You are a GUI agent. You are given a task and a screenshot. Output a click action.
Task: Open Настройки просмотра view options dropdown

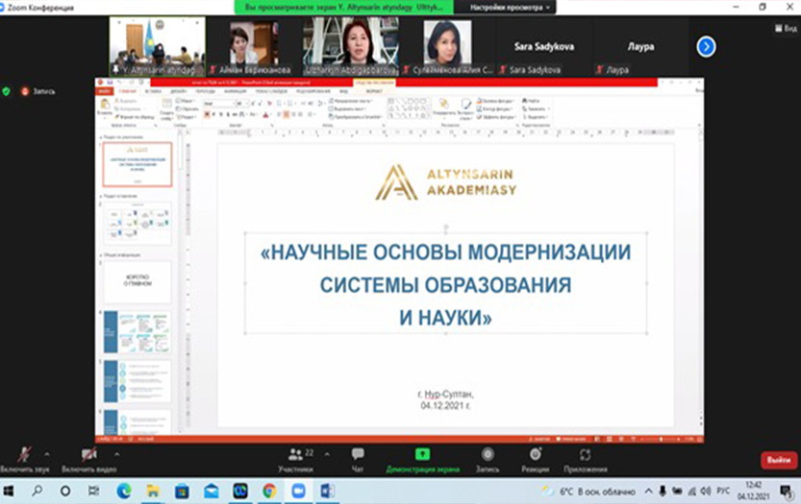511,7
